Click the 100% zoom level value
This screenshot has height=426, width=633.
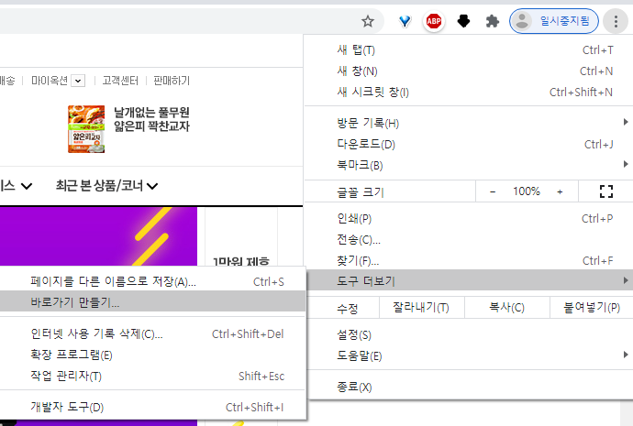(x=527, y=191)
